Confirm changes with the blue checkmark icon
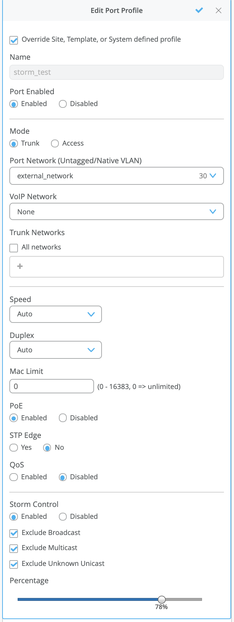 coord(199,10)
